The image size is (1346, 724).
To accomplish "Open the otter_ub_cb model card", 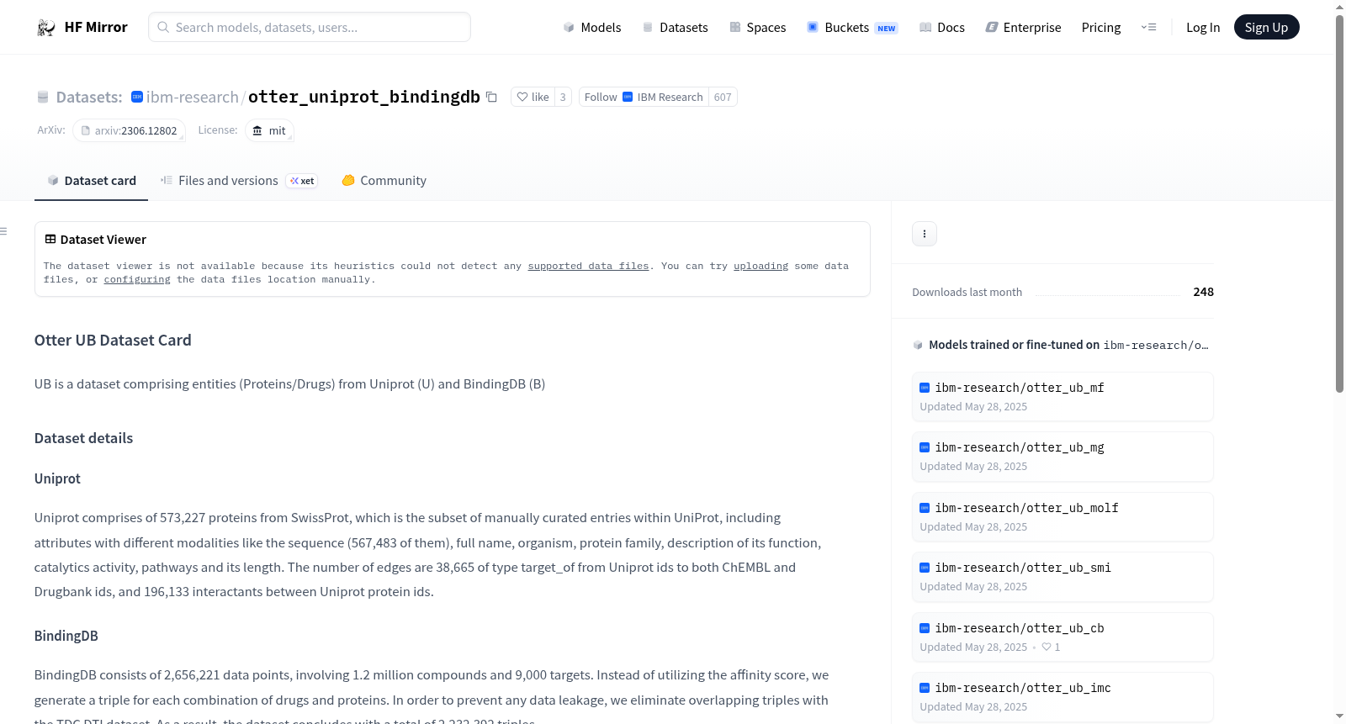I will (1062, 637).
